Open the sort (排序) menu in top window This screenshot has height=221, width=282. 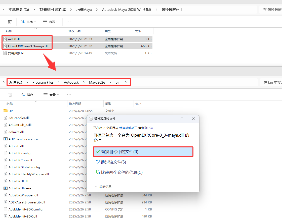pos(28,22)
